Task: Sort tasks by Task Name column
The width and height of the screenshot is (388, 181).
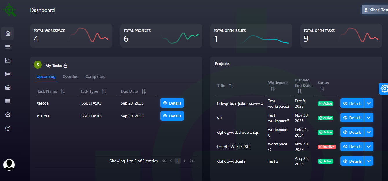Action: 63,92
